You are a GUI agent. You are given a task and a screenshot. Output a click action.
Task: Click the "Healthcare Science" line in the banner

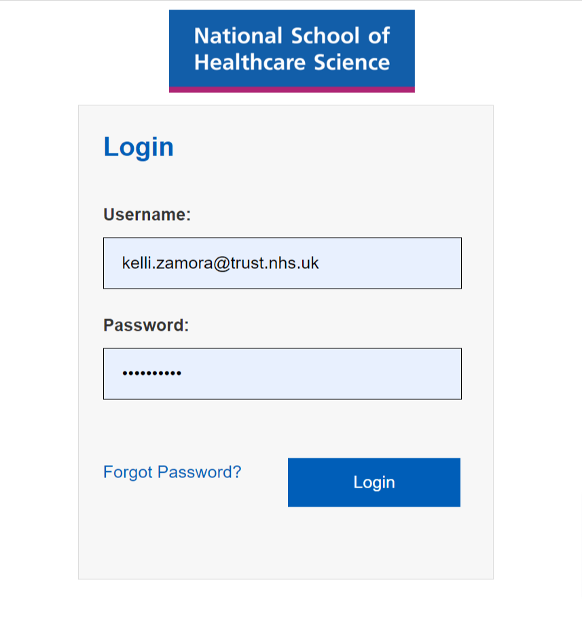click(x=292, y=62)
